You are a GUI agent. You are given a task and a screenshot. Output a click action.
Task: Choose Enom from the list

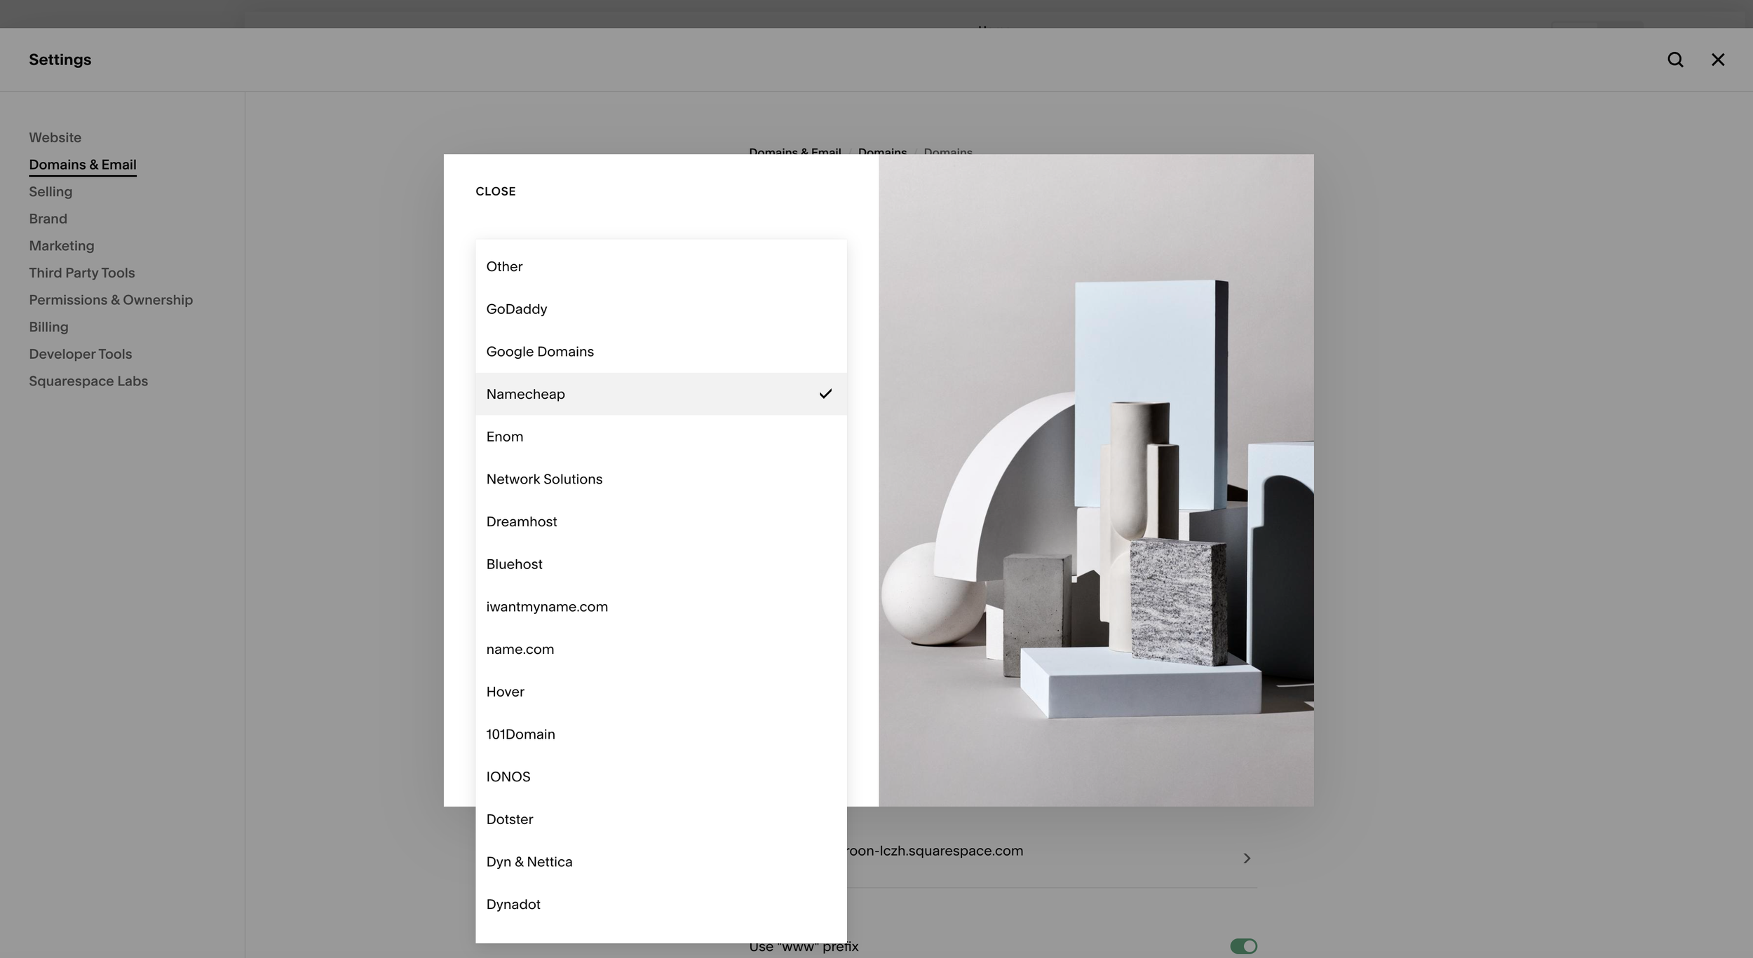[504, 437]
